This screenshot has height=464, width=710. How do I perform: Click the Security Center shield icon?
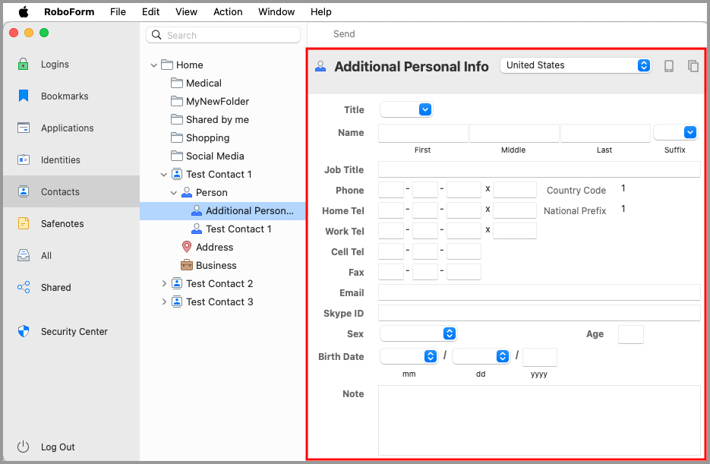[23, 331]
